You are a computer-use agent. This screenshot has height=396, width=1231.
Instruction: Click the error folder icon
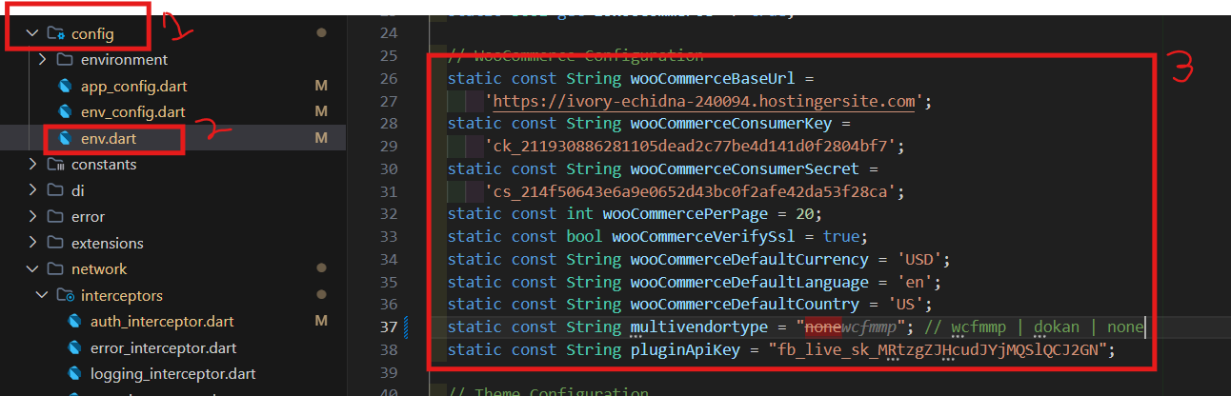[55, 216]
